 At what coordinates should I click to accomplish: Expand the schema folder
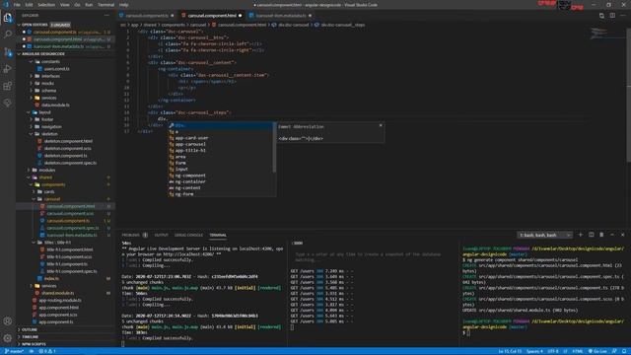click(x=48, y=91)
